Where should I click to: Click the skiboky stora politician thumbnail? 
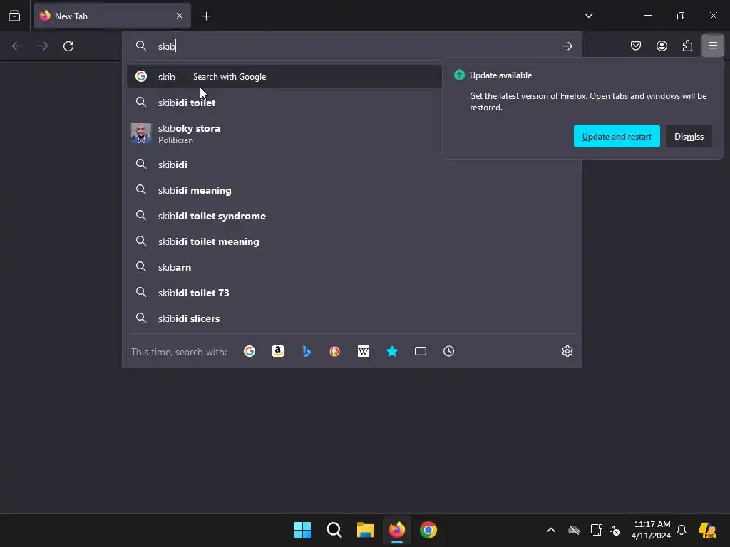pos(141,133)
